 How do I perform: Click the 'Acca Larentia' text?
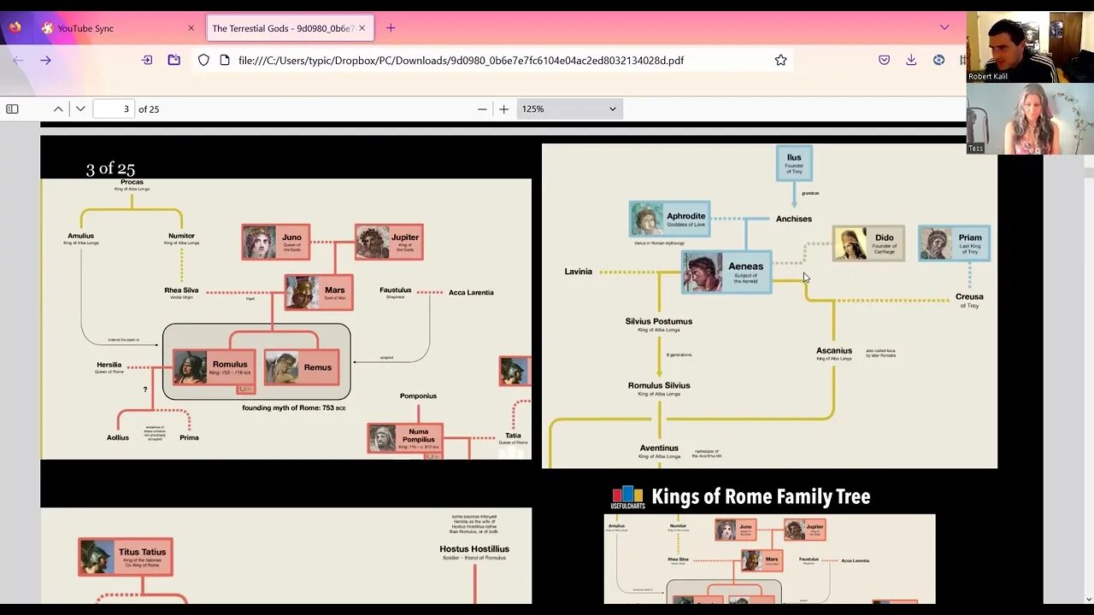coord(471,292)
